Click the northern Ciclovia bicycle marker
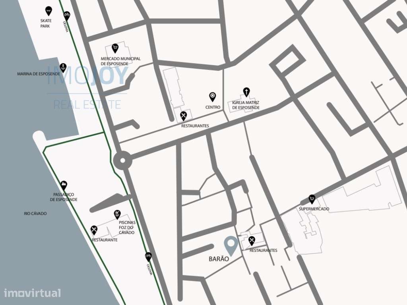 click(67, 16)
